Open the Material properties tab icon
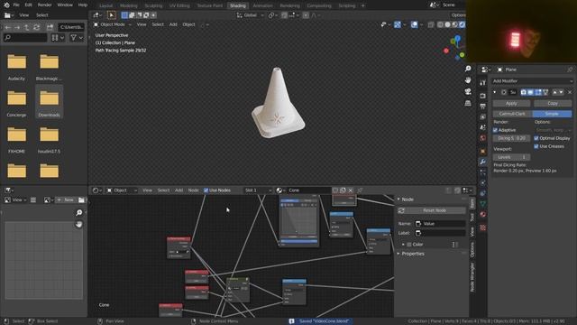This screenshot has height=325, width=577. tap(483, 214)
